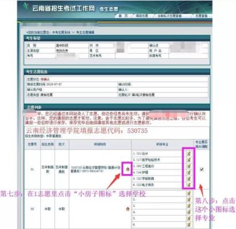The width and height of the screenshot is (236, 229).
Task: Click the house icon in volunteer row 02
Action: click(128, 209)
